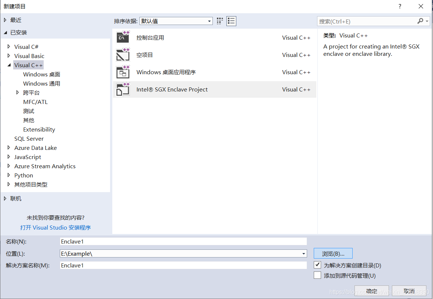
Task: Select Windows 桌面应用程序 template row
Action: tap(215, 72)
